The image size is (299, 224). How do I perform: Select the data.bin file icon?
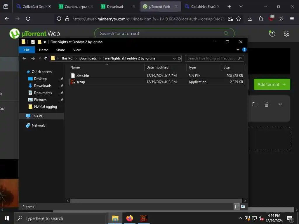73,76
